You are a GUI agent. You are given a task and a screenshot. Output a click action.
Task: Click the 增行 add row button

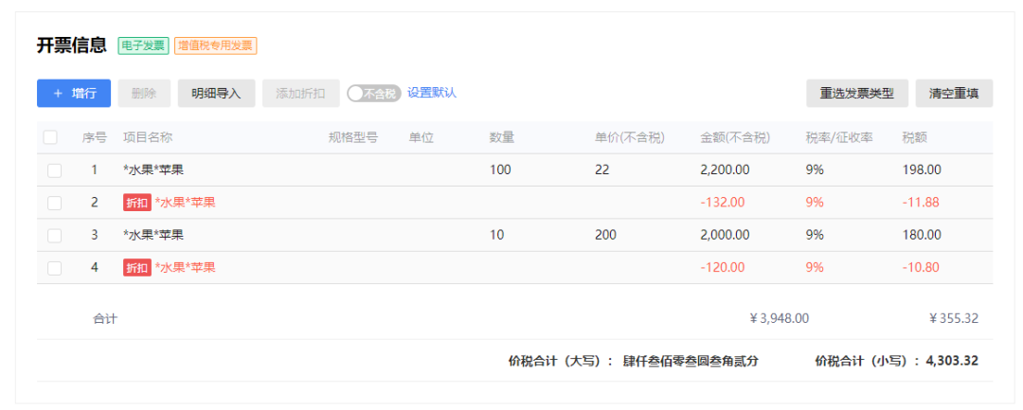tap(74, 93)
